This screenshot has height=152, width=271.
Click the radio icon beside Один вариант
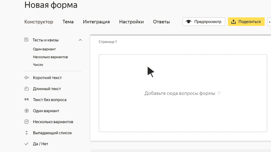pyautogui.click(x=26, y=111)
